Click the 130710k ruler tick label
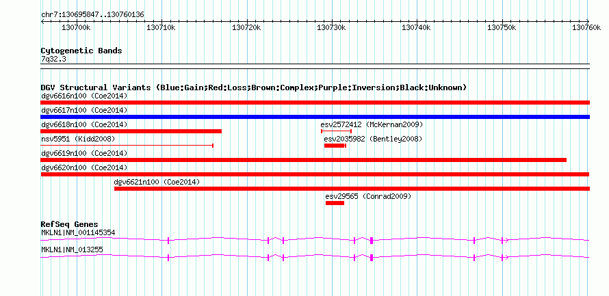Viewport: 609px width, 296px height. point(161,27)
